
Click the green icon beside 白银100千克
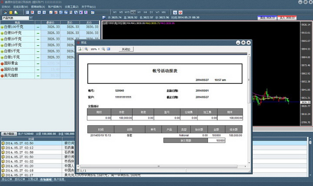(x=2, y=27)
